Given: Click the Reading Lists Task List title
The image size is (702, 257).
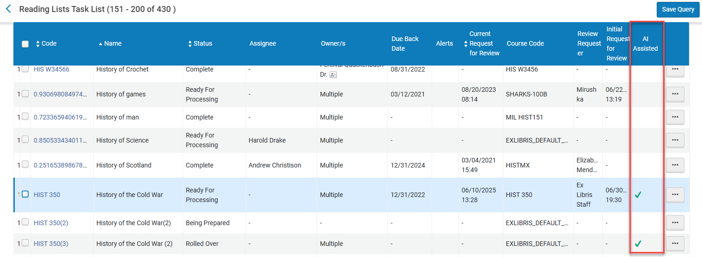Looking at the screenshot, I should (98, 9).
